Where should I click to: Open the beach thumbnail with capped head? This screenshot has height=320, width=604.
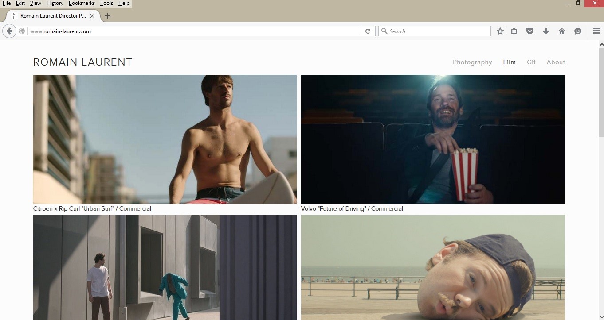(433, 267)
